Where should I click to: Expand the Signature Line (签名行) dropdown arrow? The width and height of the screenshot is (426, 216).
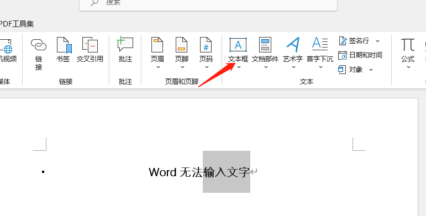(x=377, y=41)
